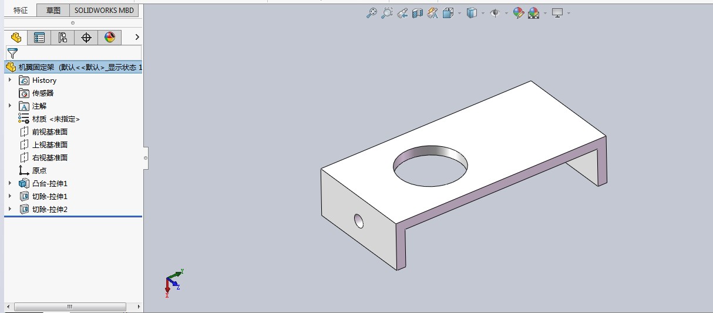The height and width of the screenshot is (313, 713).
Task: Expand 切除-拉伸2 feature
Action: point(10,209)
